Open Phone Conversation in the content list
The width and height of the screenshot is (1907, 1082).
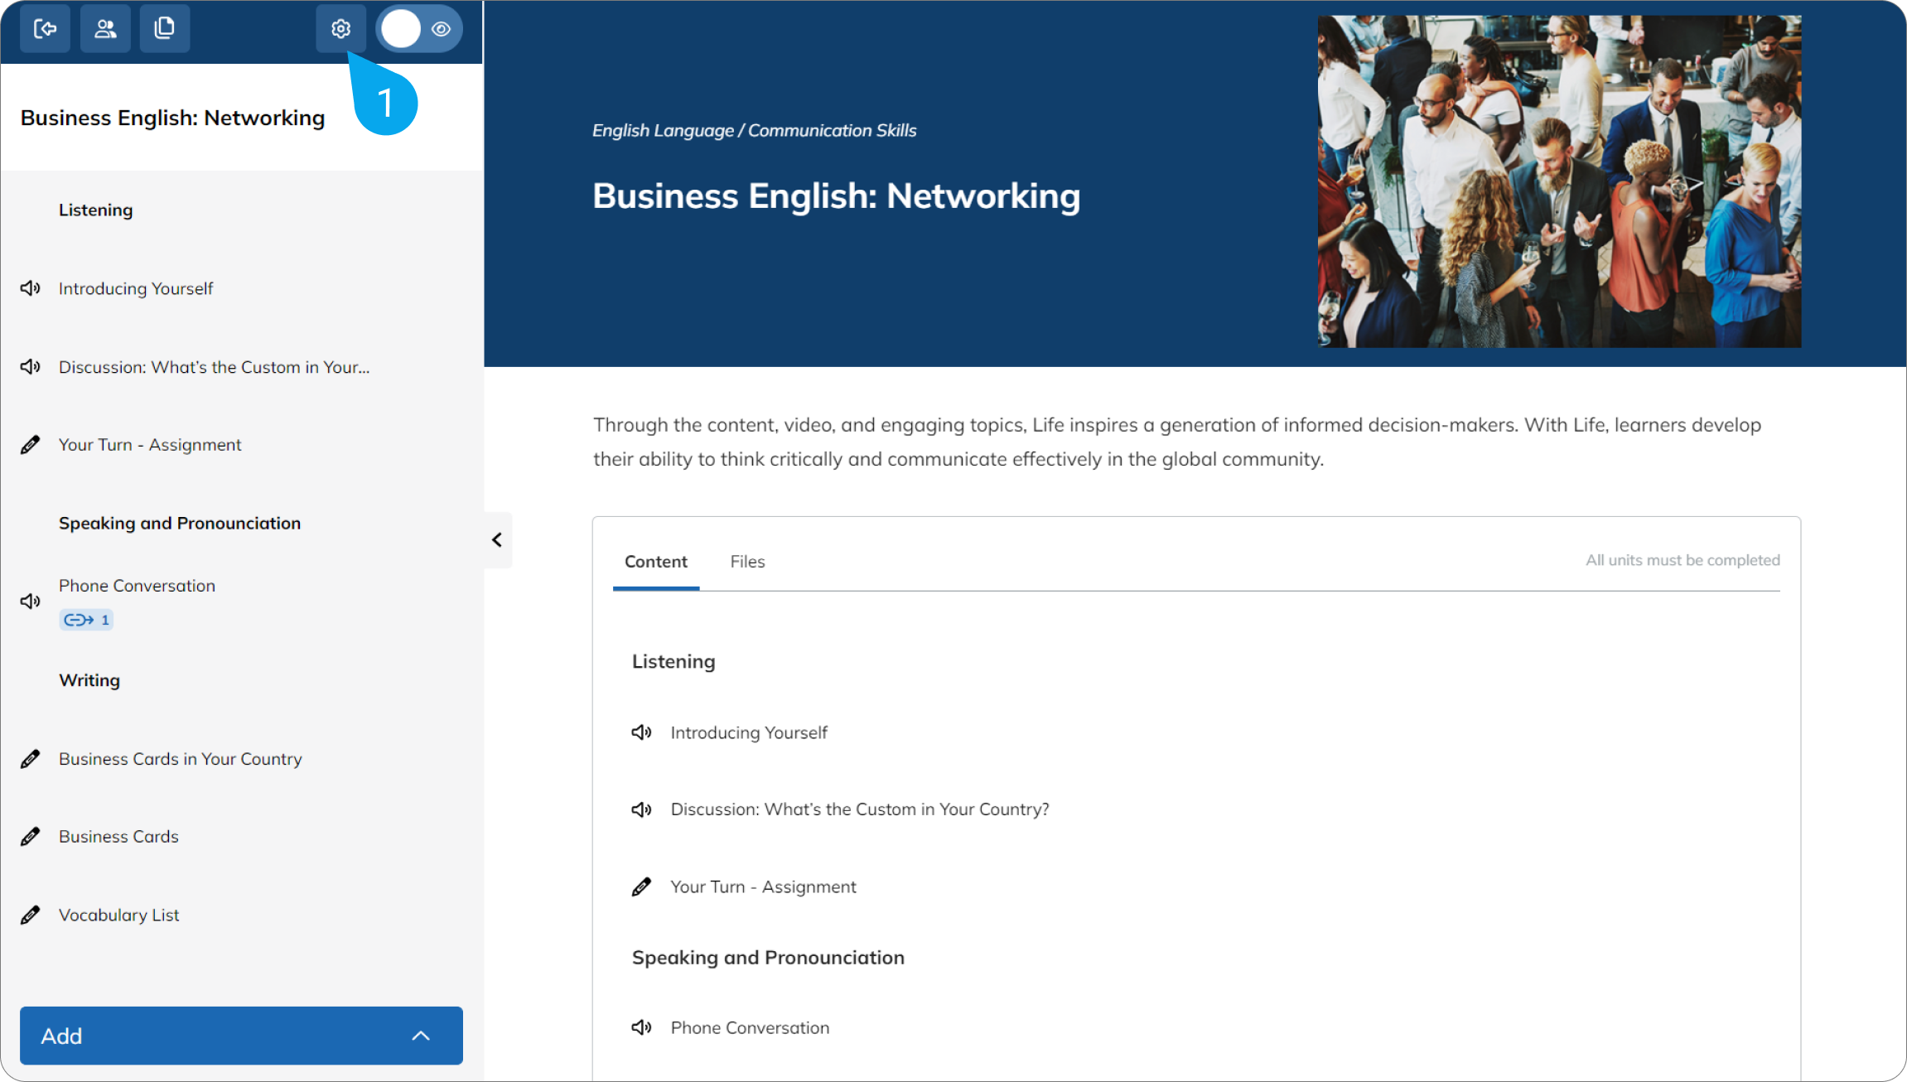(750, 1028)
